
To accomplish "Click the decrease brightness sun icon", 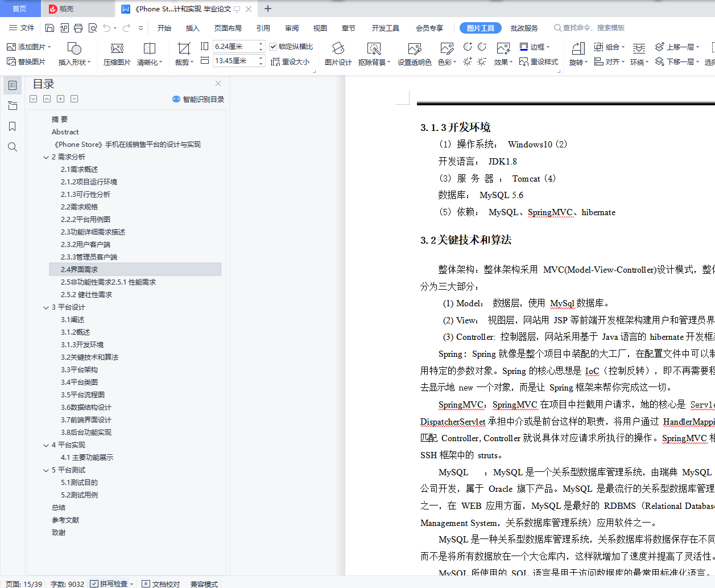I will 482,61.
